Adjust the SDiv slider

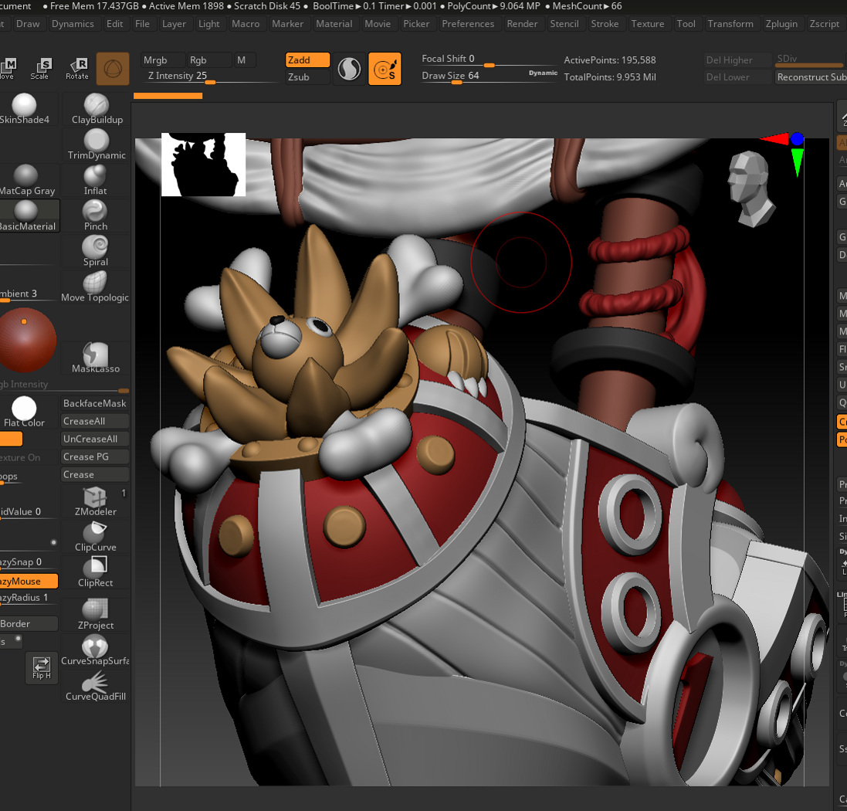coord(810,60)
